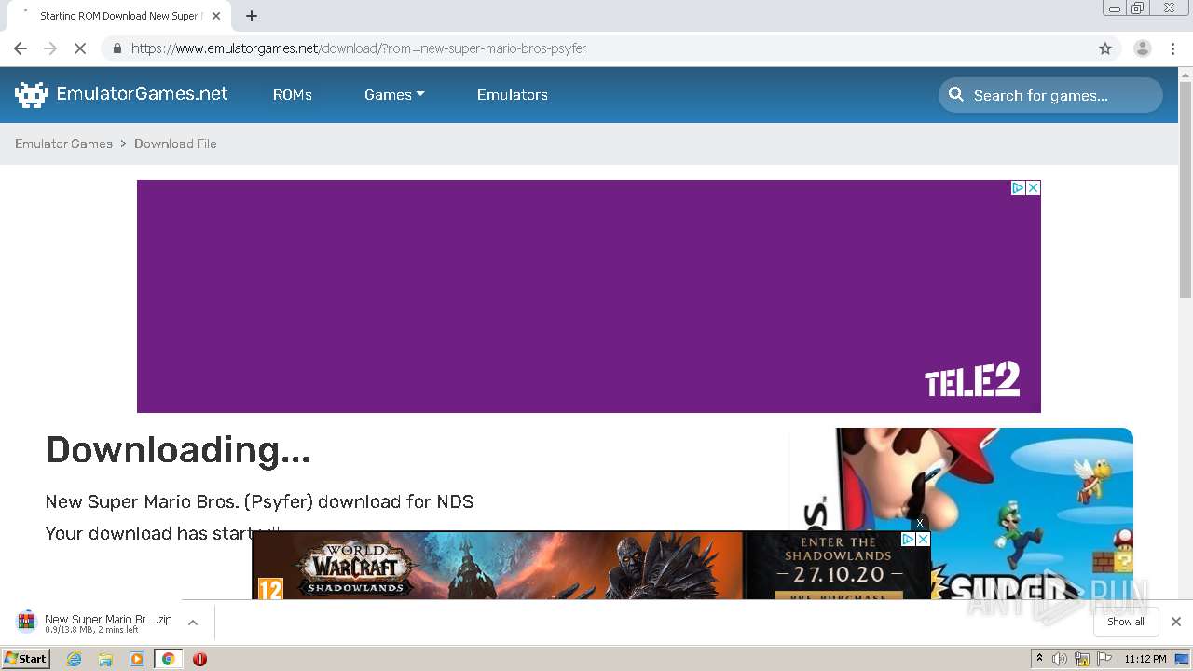Open the volume speaker tray icon
This screenshot has height=671, width=1193.
(x=1060, y=659)
